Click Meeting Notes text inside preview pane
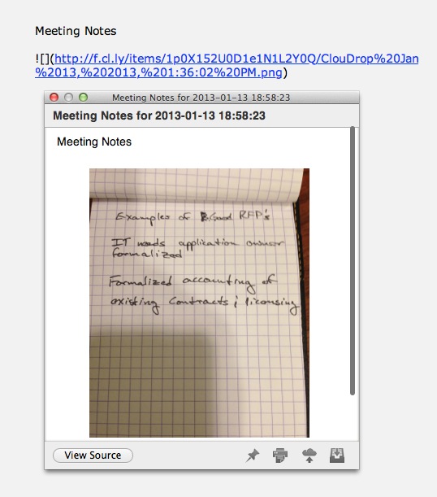 (x=94, y=142)
